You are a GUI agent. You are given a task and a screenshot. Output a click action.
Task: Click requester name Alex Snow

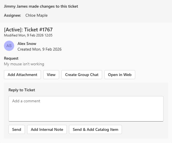pyautogui.click(x=27, y=44)
